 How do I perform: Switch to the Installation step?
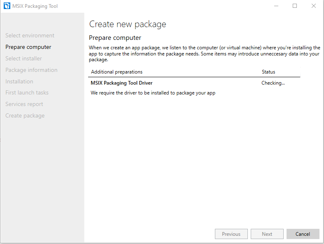coord(19,82)
